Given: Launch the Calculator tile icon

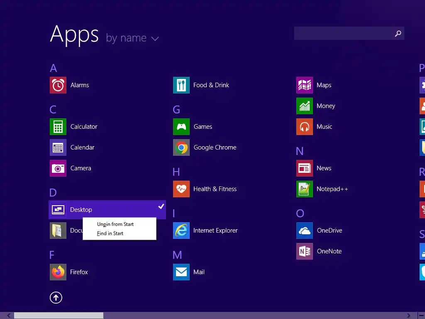Looking at the screenshot, I should (58, 127).
